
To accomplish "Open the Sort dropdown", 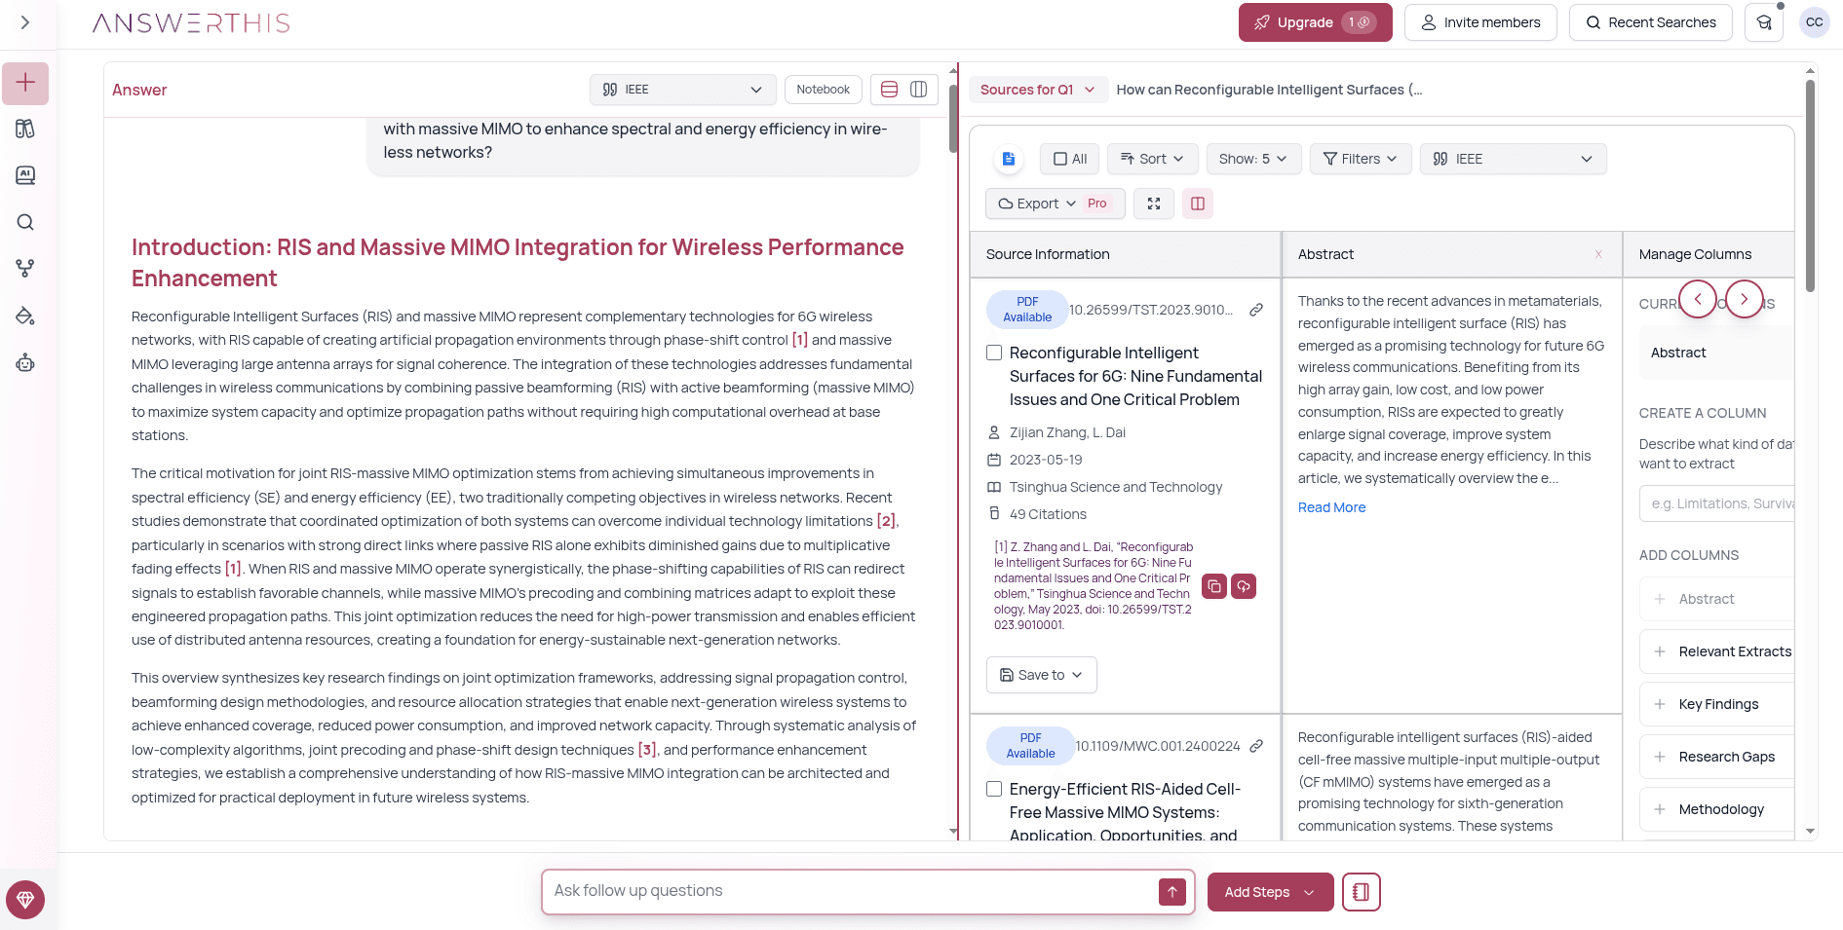I will point(1152,159).
